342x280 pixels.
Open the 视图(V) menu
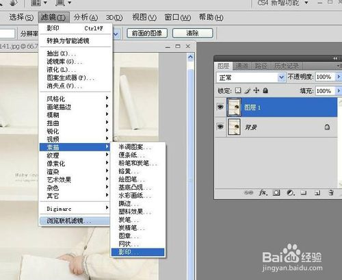pyautogui.click(x=144, y=17)
